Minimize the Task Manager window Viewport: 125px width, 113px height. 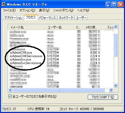108,4
